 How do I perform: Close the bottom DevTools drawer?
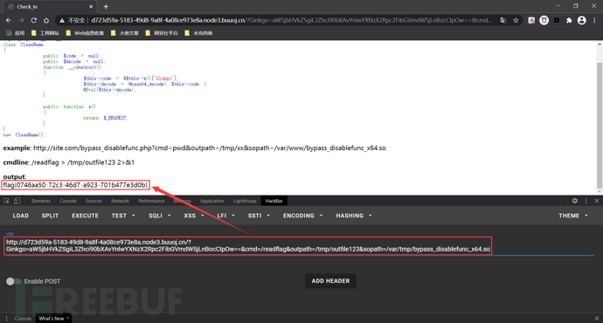pos(597,319)
